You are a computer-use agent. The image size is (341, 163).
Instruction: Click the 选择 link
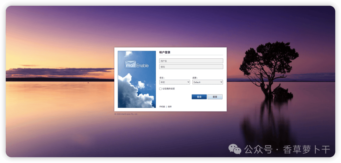[x=170, y=107]
